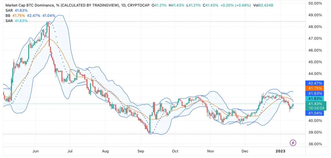Select the topmost SAR indicator legend label
Screen dimensions: 331x158
9,10
